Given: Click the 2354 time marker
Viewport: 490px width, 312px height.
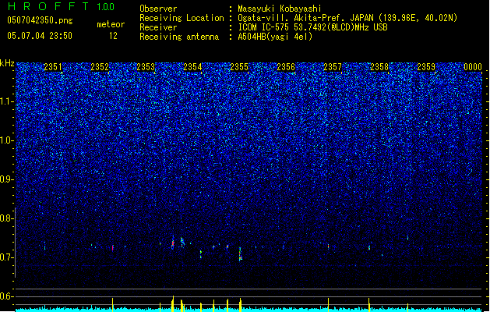Looking at the screenshot, I should pyautogui.click(x=193, y=66).
